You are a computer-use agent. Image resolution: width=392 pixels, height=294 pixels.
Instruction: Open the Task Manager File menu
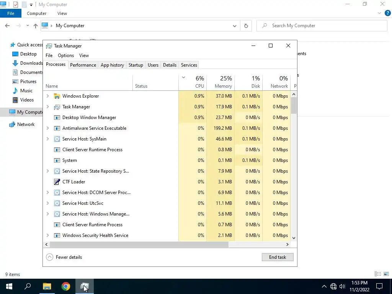[49, 56]
